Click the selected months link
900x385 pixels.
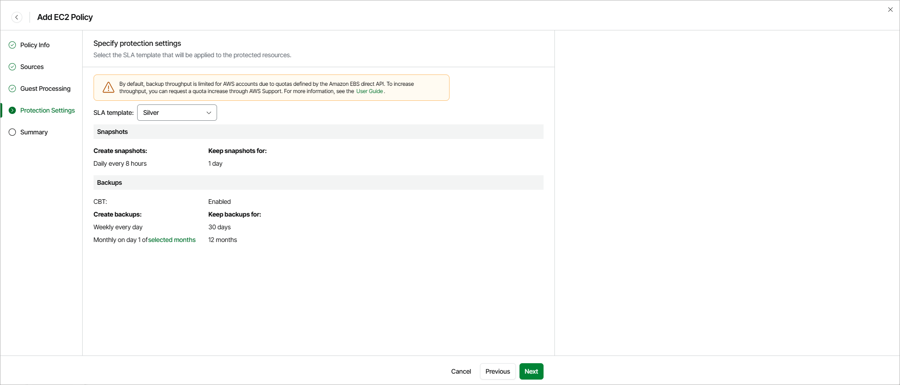[172, 240]
